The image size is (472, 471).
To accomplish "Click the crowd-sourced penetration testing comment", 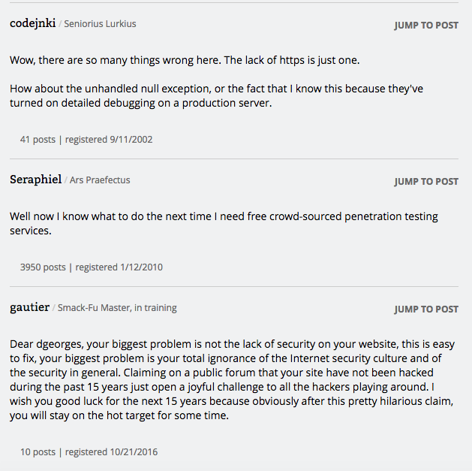I will click(x=224, y=224).
